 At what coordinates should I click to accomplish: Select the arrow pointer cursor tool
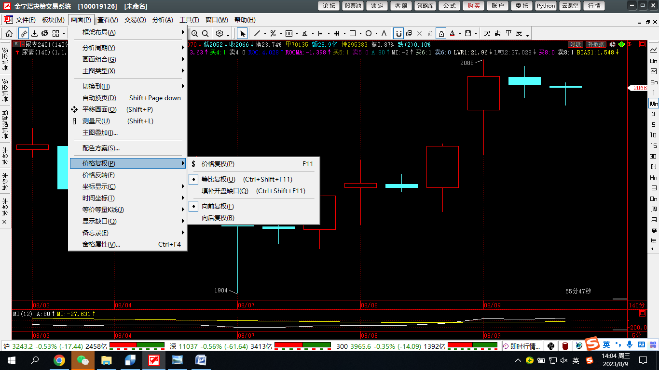click(242, 33)
